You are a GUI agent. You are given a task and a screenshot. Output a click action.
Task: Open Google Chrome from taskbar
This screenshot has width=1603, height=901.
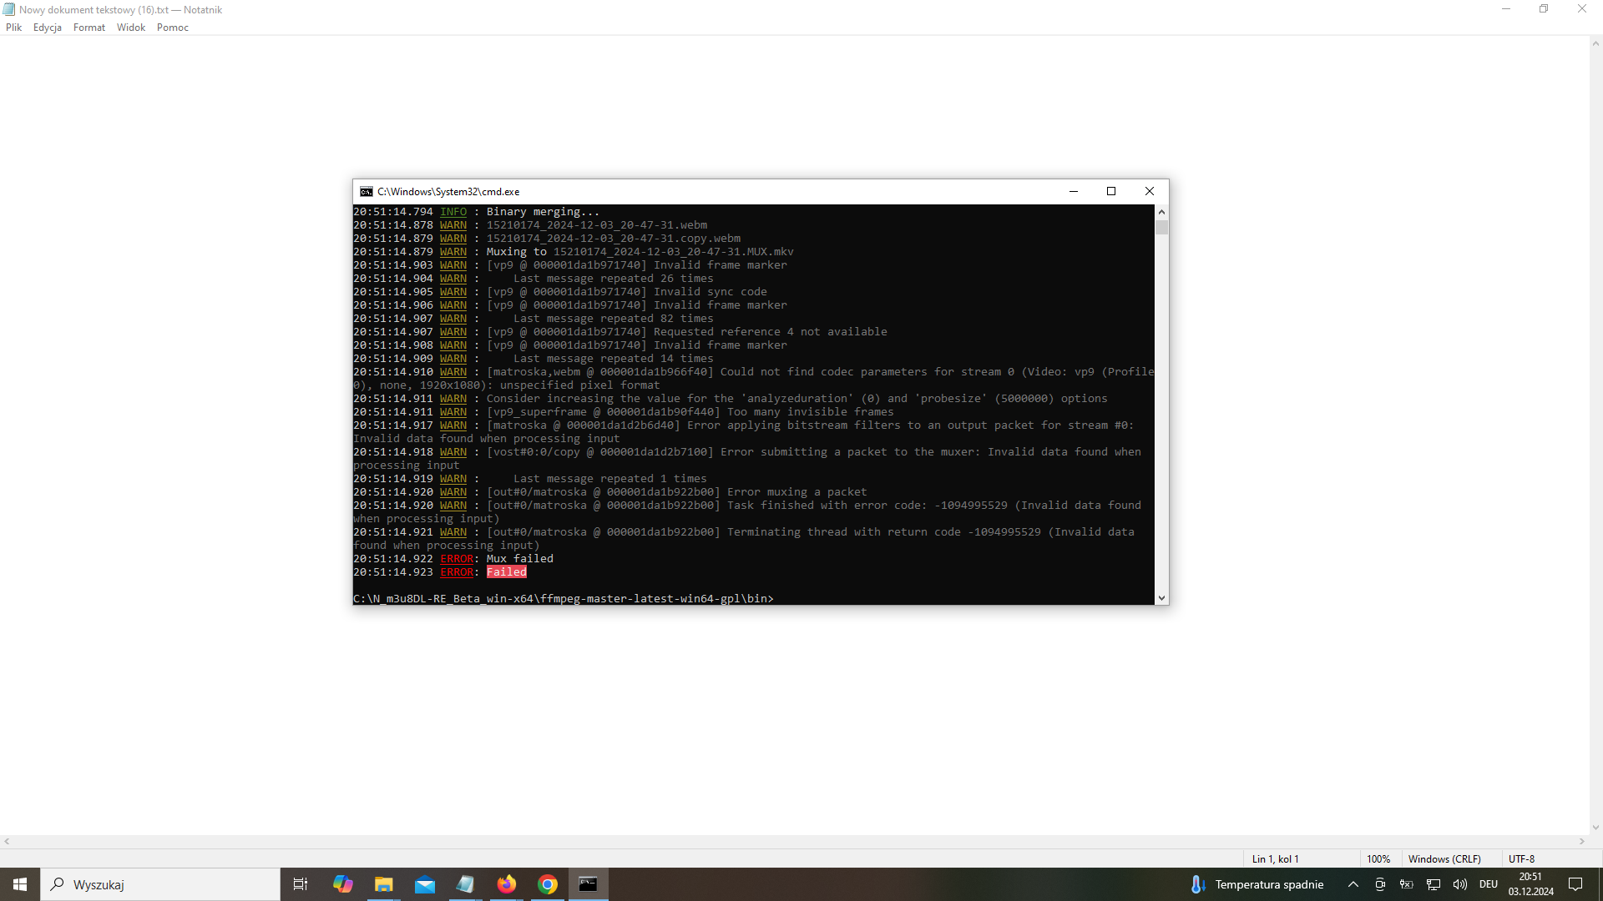pos(548,884)
